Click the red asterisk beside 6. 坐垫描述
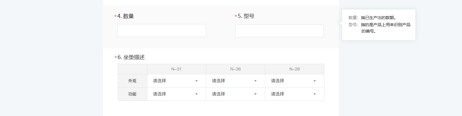462x116 pixels. pos(116,58)
